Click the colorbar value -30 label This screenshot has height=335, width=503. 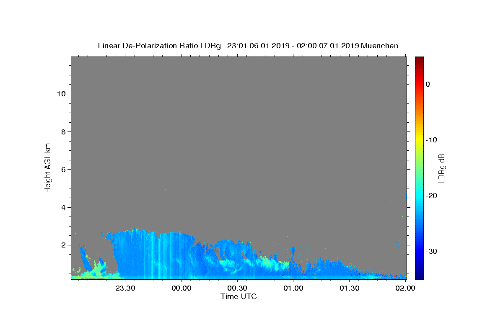[432, 251]
